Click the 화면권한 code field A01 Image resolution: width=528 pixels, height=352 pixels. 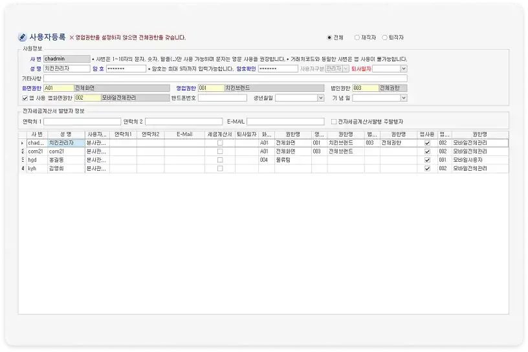pyautogui.click(x=59, y=88)
